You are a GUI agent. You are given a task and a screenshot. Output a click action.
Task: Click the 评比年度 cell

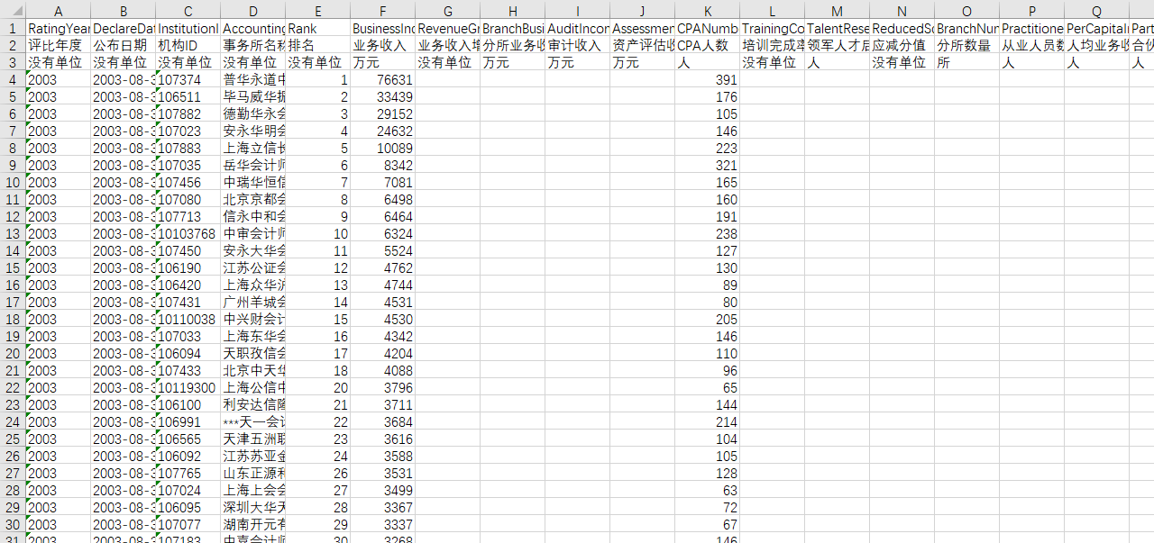coord(59,45)
